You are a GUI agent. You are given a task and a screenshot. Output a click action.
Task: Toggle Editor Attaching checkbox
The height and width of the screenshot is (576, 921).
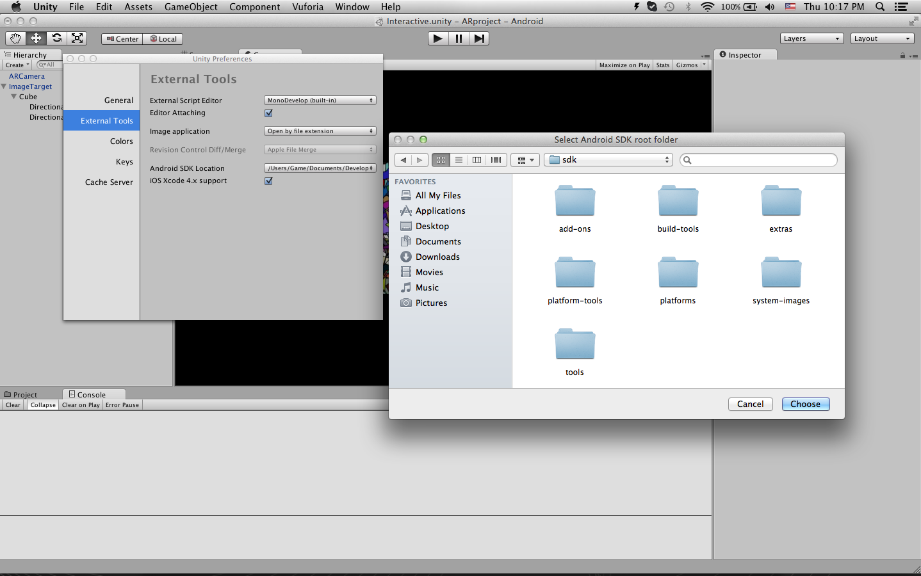pyautogui.click(x=269, y=113)
